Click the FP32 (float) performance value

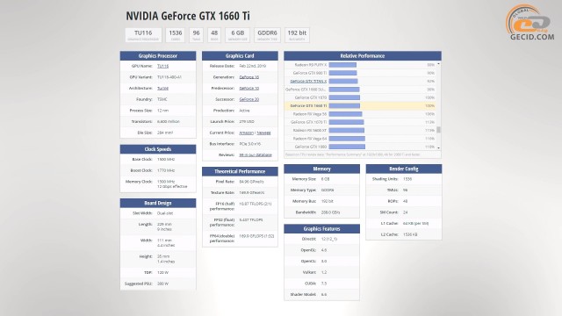(251, 220)
